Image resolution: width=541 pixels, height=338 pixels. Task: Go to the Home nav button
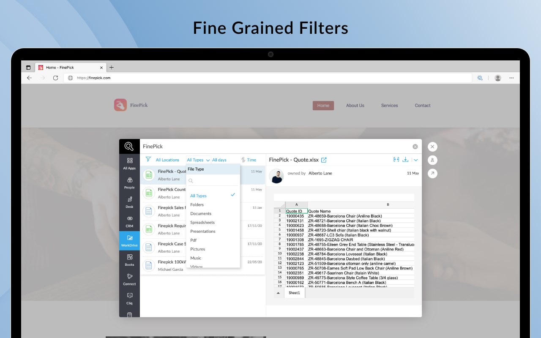click(323, 106)
